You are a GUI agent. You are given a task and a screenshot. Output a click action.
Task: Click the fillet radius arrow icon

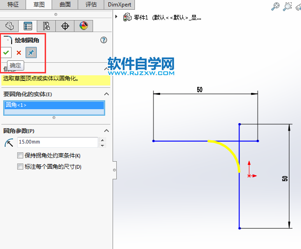[x=9, y=143]
